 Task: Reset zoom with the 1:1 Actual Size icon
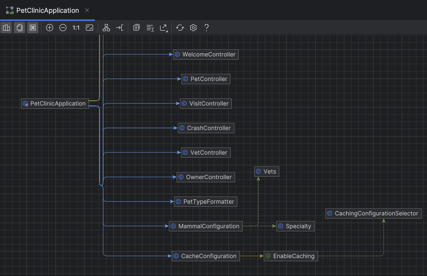pyautogui.click(x=76, y=28)
